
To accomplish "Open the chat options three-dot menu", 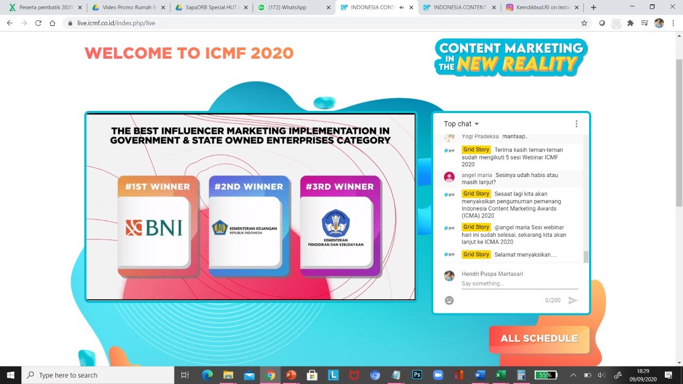I will (x=576, y=124).
